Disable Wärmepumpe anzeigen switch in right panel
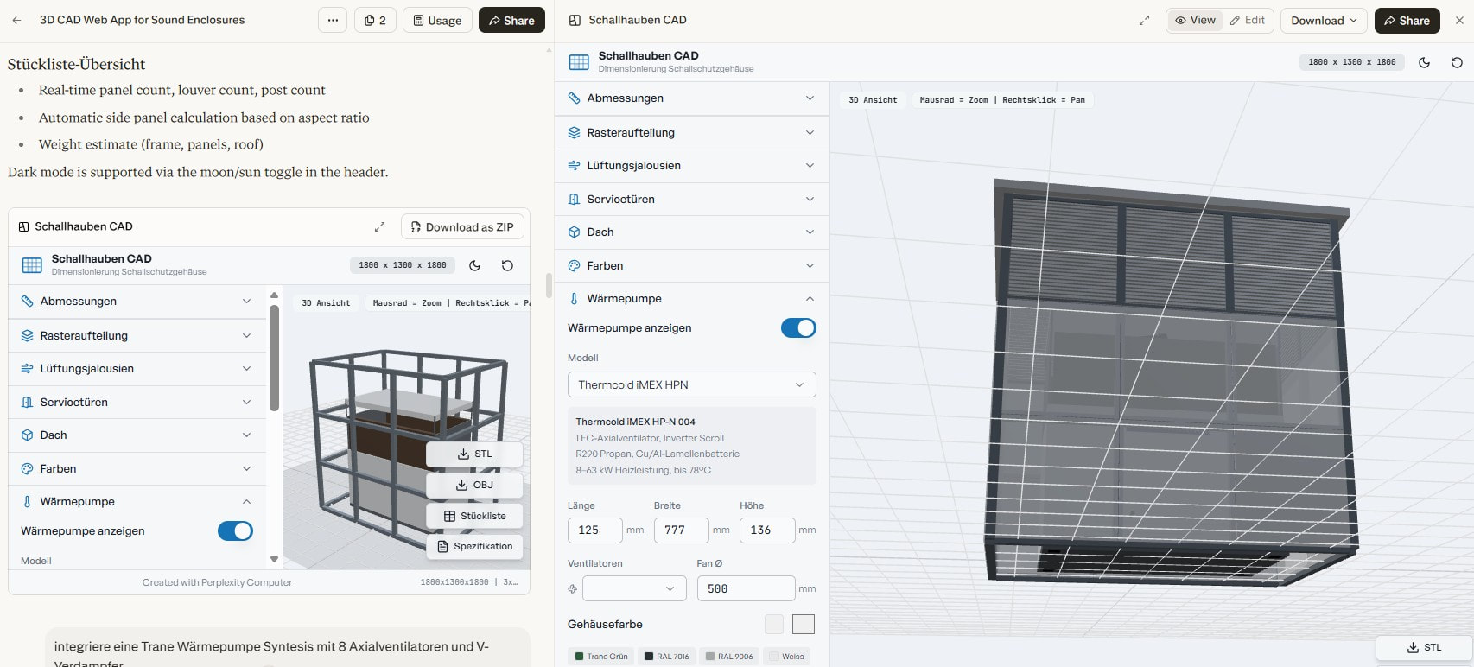Viewport: 1474px width, 667px height. pos(797,328)
